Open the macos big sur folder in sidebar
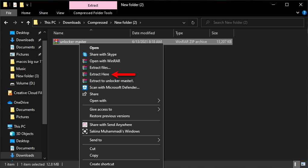 26,62
